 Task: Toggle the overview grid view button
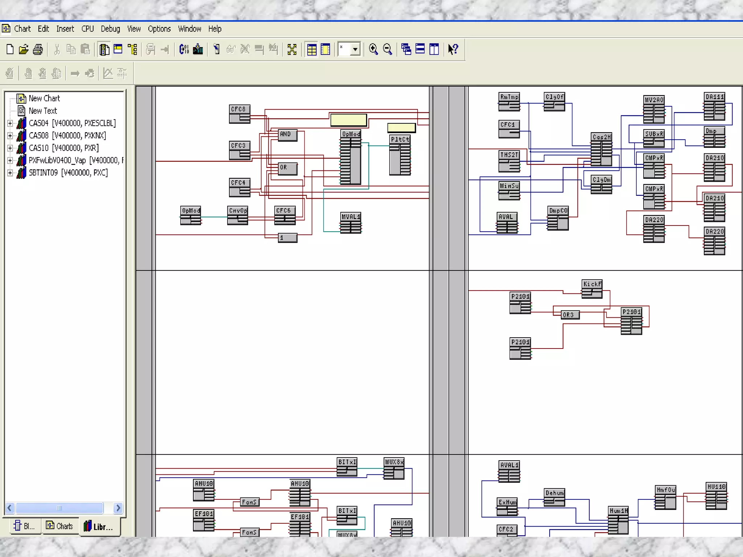pyautogui.click(x=312, y=49)
